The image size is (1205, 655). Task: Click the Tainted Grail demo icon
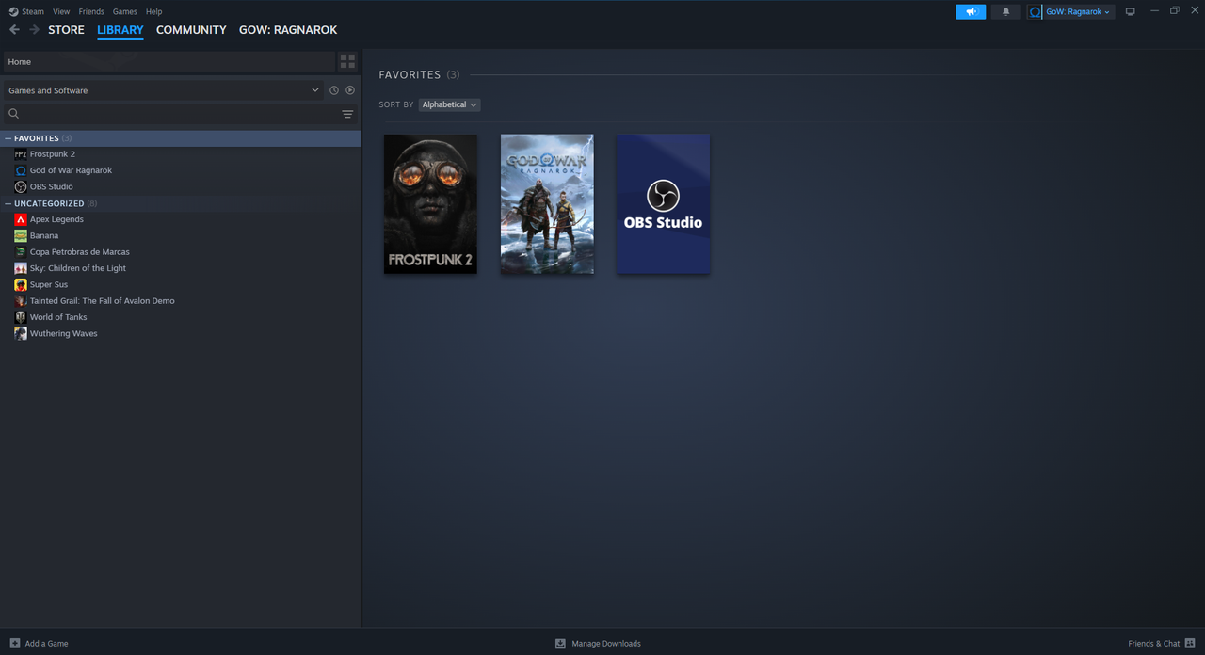coord(21,301)
